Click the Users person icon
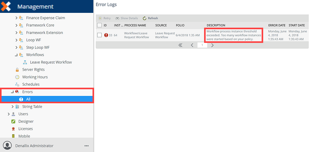 coord(13,114)
